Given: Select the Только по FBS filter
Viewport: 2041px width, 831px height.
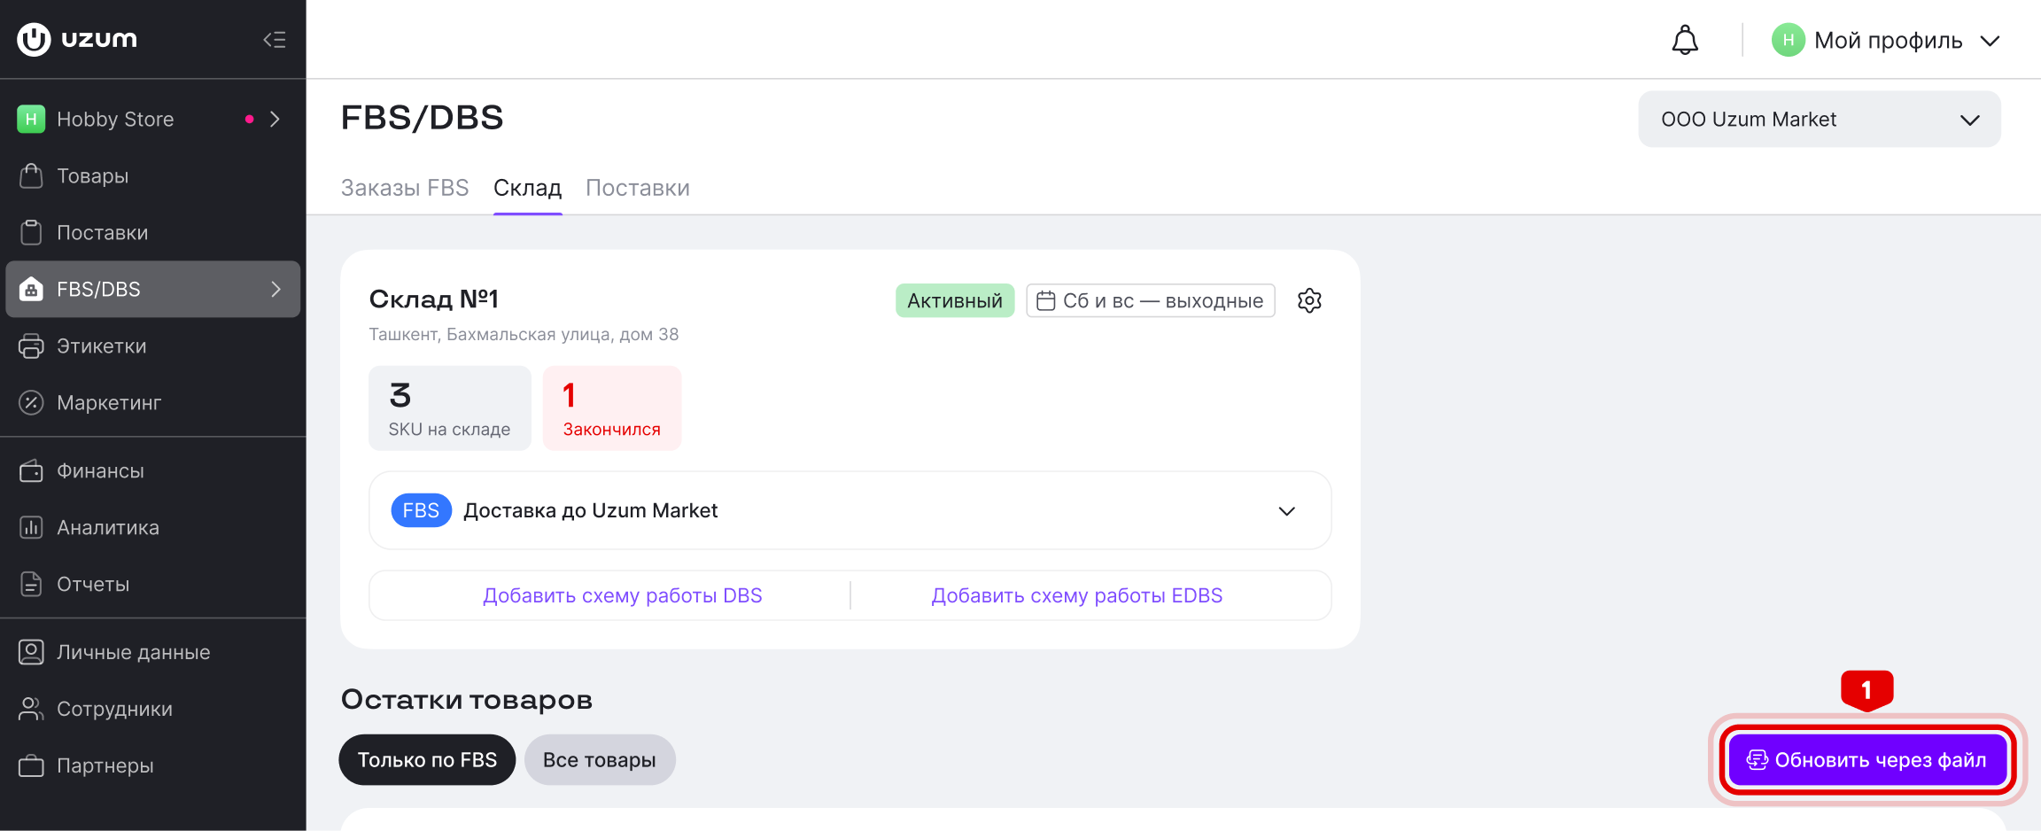Looking at the screenshot, I should 427,759.
